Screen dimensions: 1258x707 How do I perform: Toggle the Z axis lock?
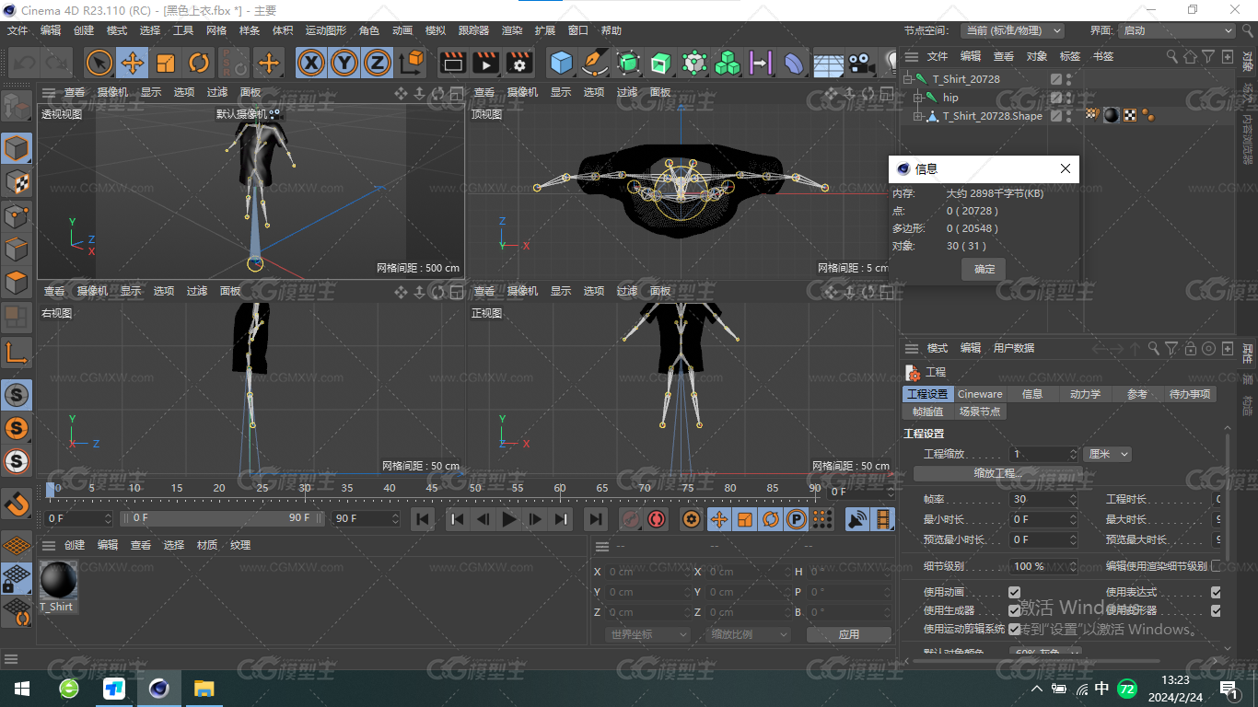(x=378, y=63)
